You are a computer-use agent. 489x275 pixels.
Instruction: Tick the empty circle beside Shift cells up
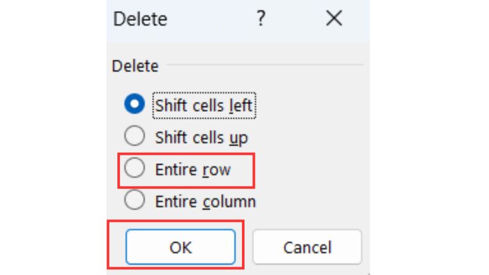134,136
